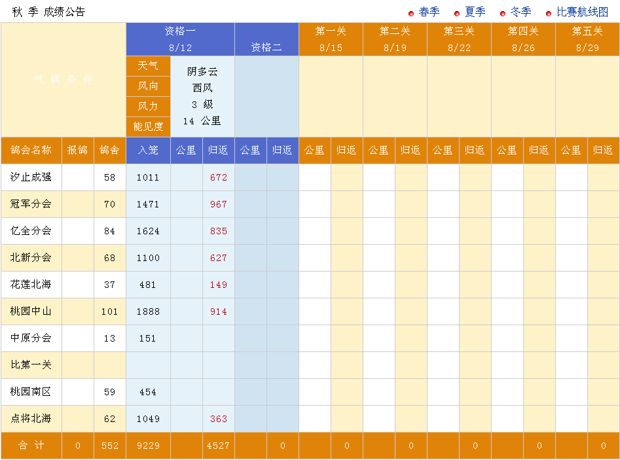Click the 1624 caged count
This screenshot has height=460, width=620.
click(148, 232)
